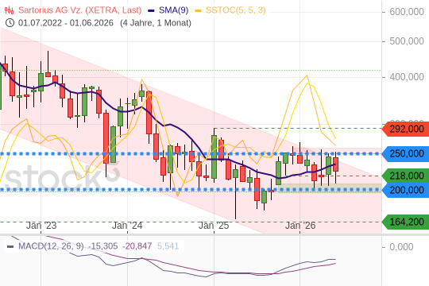Click the date range 01.07.2022 - 01.06.2026

(66, 23)
